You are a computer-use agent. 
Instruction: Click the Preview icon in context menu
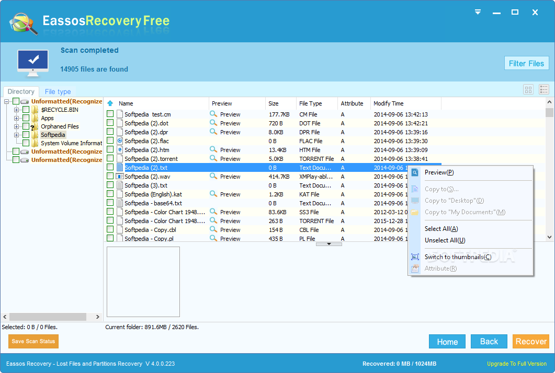415,172
